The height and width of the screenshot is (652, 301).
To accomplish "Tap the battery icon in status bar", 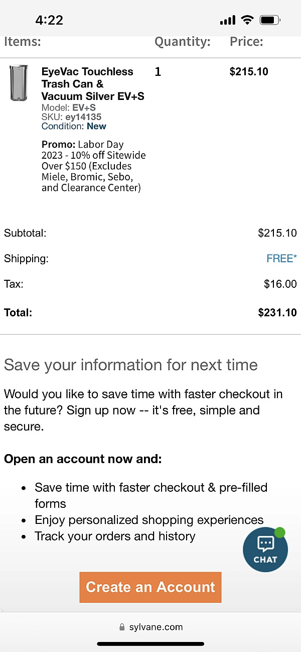I will pos(270,20).
